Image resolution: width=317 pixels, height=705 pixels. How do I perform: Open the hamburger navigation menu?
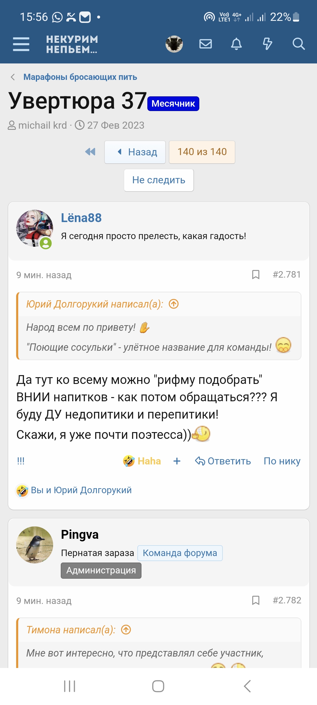(21, 44)
